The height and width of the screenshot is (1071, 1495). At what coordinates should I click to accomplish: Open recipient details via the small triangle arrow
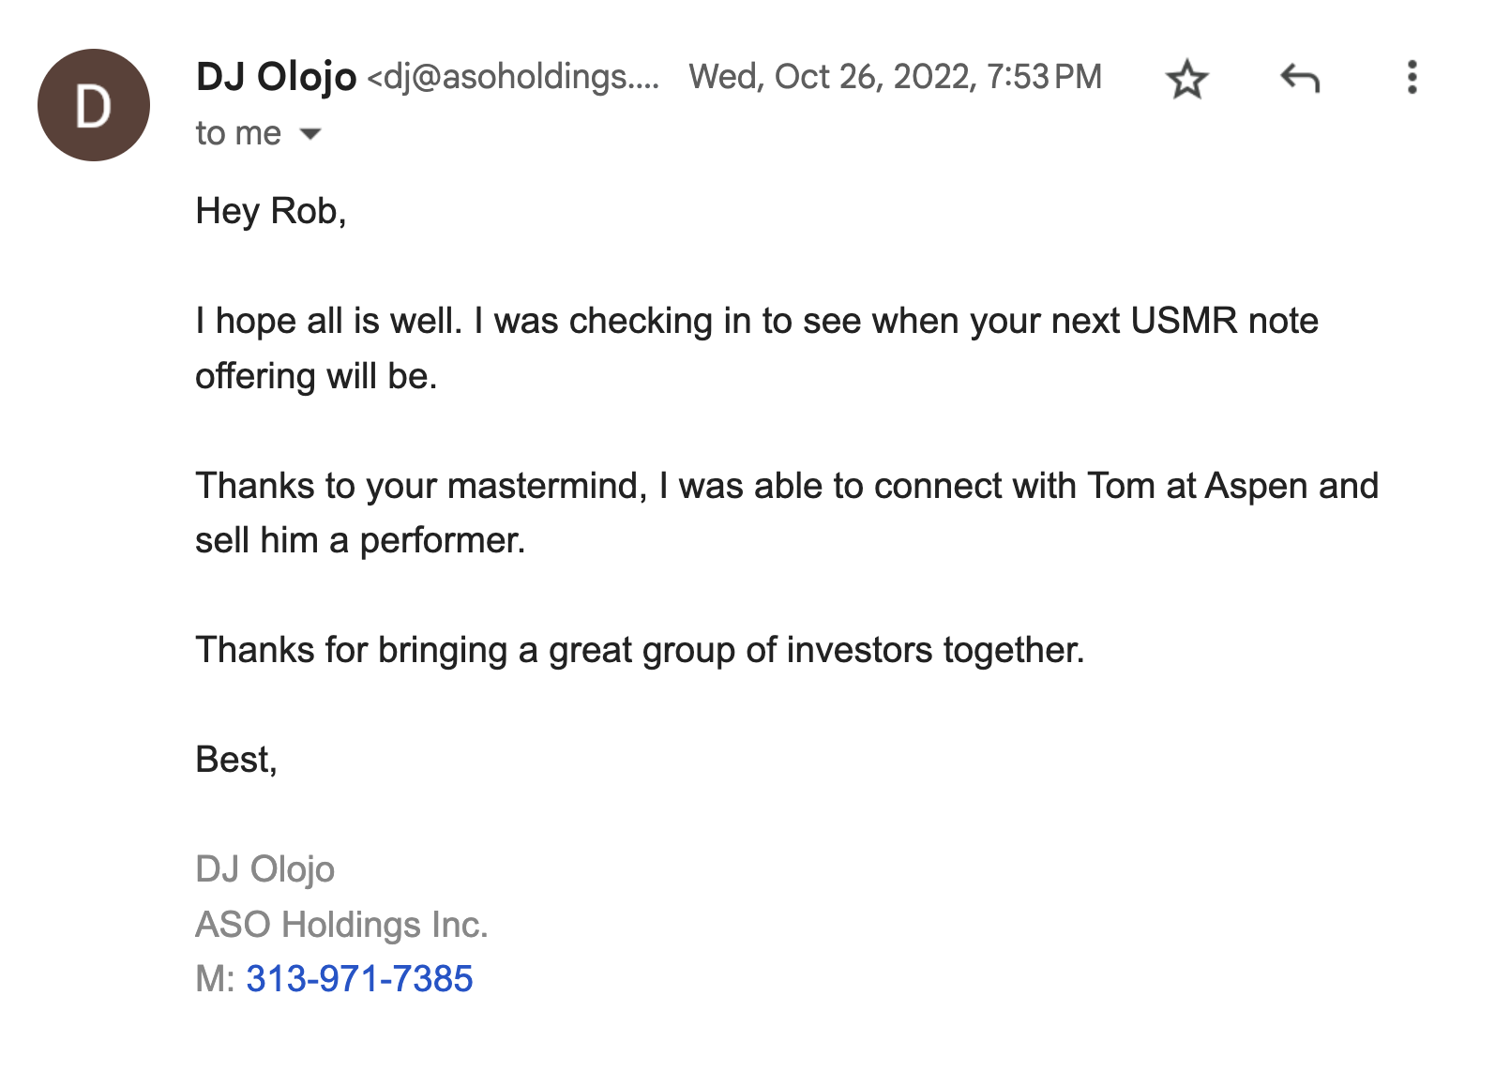pos(310,133)
